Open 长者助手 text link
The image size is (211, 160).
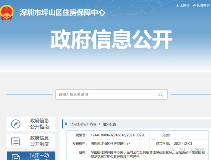(x=203, y=5)
